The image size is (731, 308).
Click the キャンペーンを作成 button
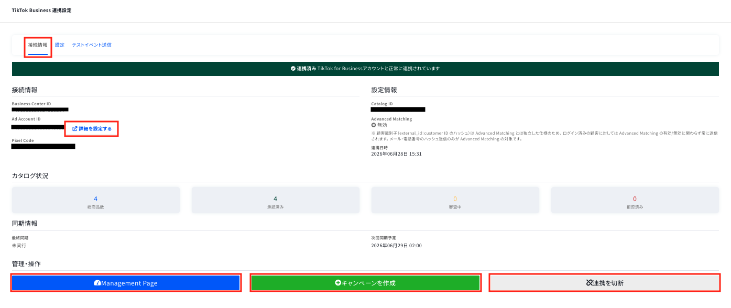coord(365,283)
